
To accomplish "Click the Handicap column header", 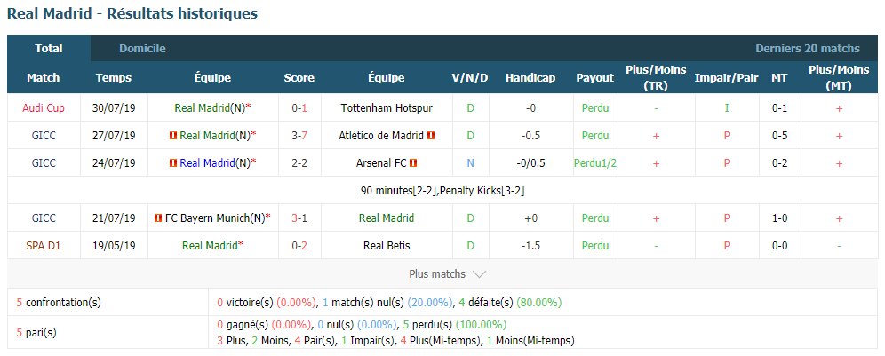I will click(530, 78).
